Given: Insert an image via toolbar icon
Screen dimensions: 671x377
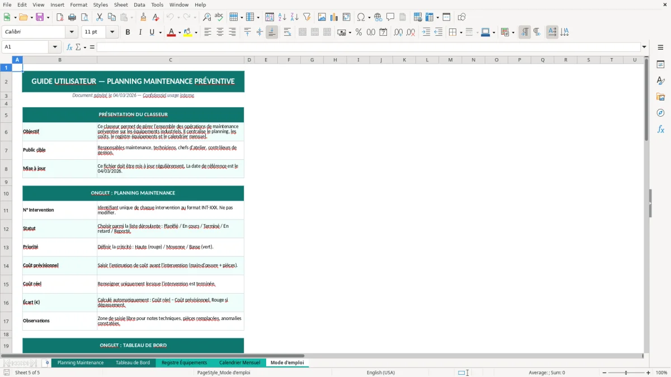Looking at the screenshot, I should 322,17.
